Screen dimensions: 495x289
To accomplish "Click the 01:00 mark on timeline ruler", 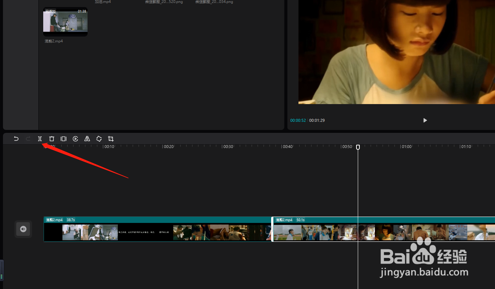I will 407,147.
